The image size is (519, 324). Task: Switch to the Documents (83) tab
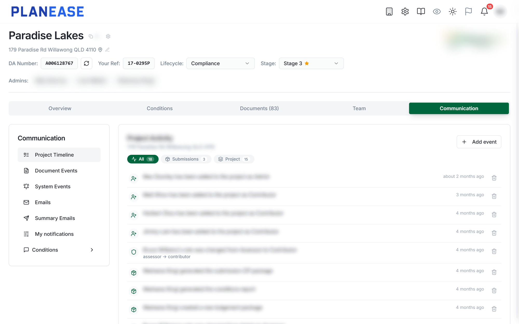(x=259, y=108)
